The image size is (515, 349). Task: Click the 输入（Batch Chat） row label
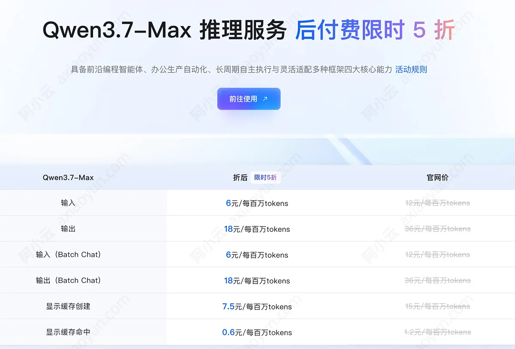[x=68, y=255]
